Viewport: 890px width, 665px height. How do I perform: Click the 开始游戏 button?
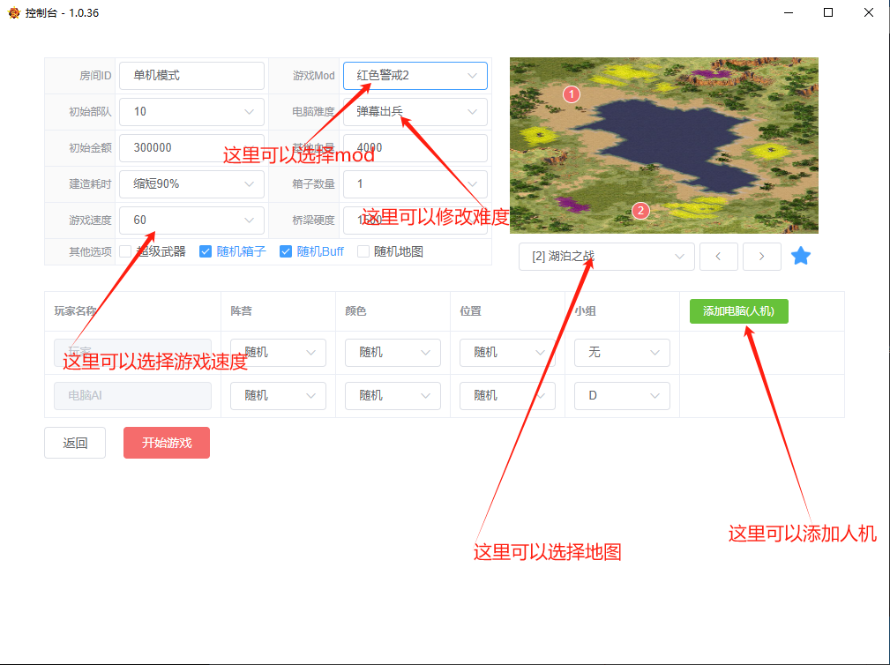pos(166,442)
